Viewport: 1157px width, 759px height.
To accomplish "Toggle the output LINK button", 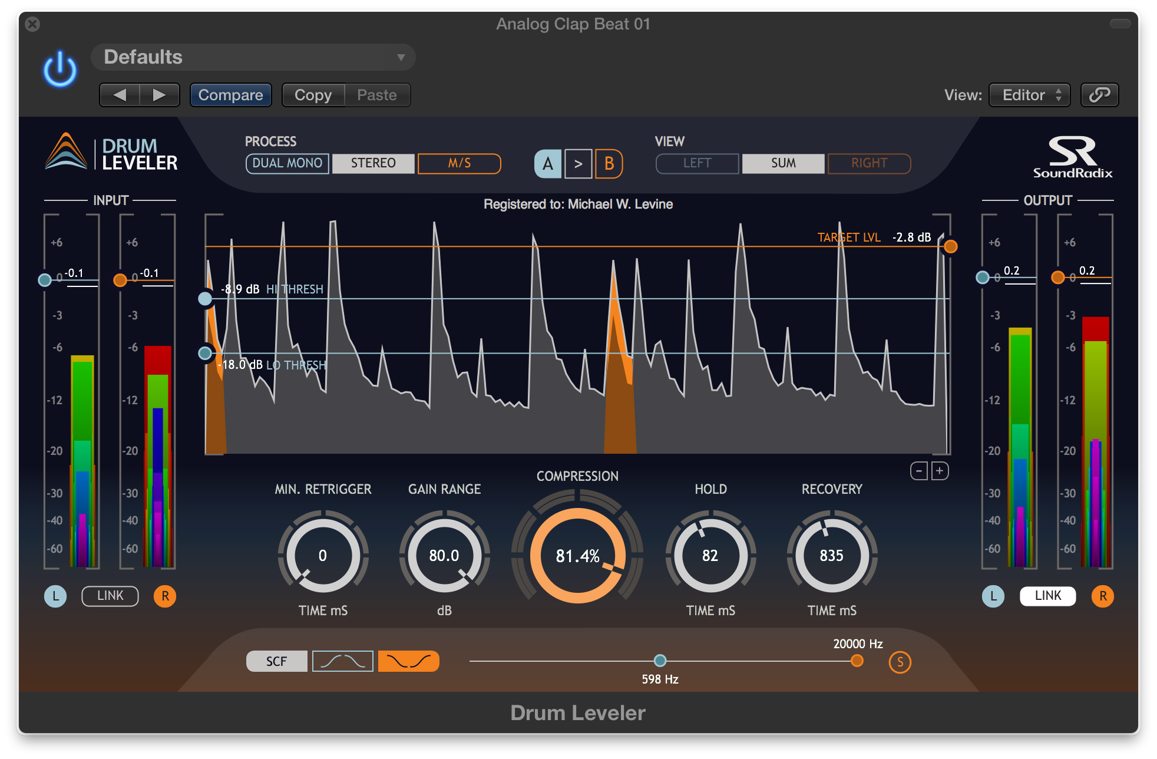I will point(1047,596).
